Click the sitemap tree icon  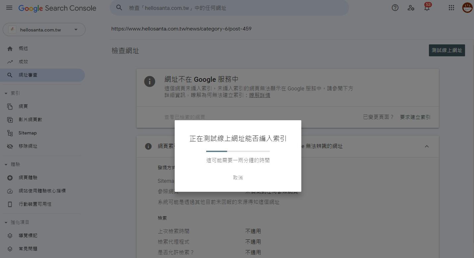(x=10, y=133)
